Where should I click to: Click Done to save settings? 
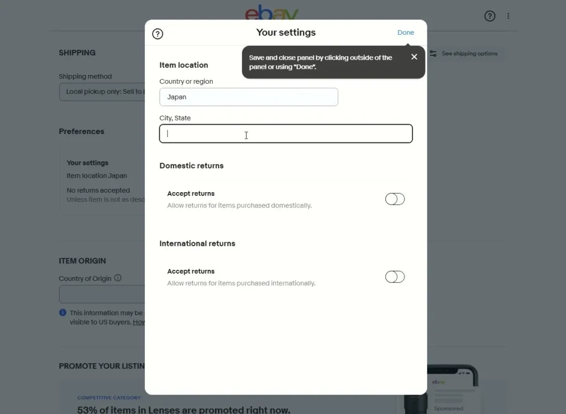point(405,33)
